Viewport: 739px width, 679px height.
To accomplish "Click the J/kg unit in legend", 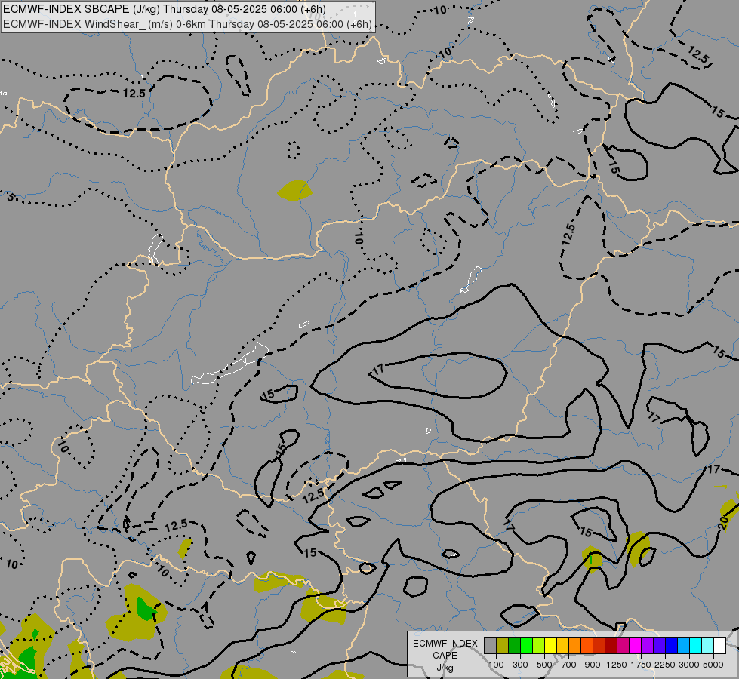I will 445,668.
